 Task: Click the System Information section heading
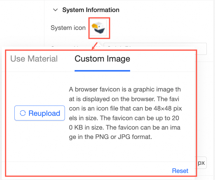click(91, 10)
